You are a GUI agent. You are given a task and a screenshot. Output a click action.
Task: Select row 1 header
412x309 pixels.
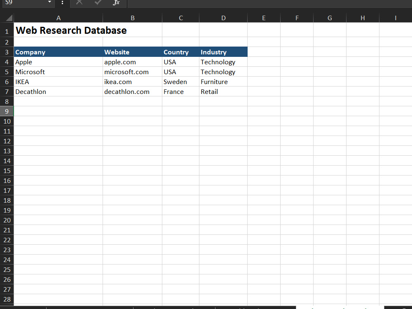coord(7,30)
